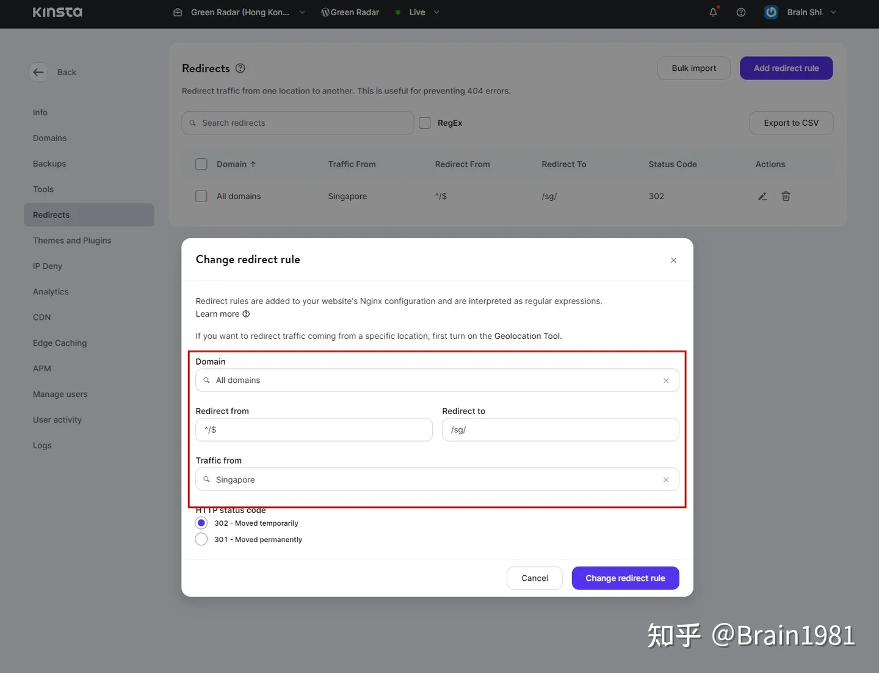
Task: Click help icon next to Redirects heading
Action: coord(241,68)
